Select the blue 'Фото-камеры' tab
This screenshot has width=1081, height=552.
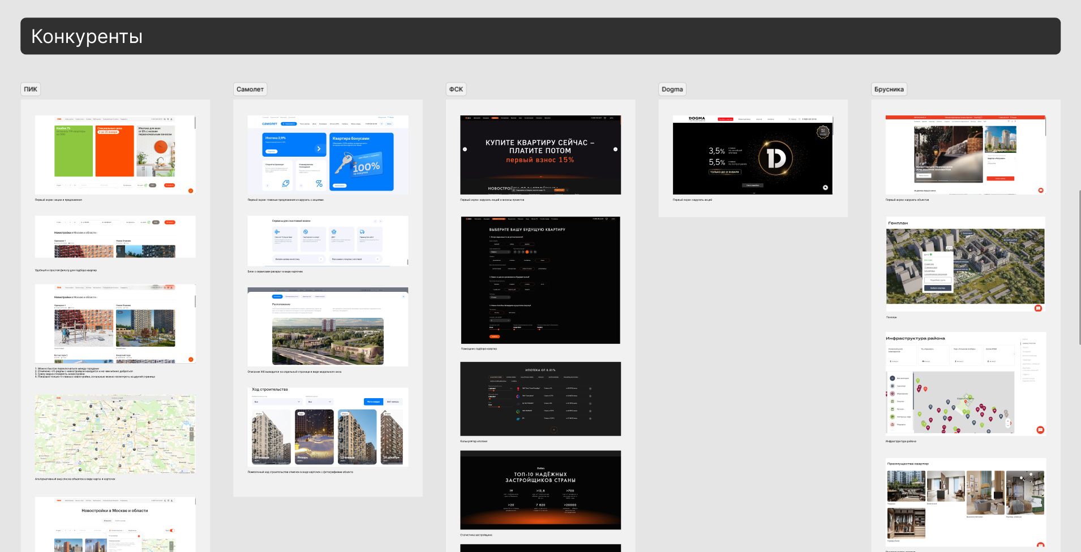[x=374, y=402]
